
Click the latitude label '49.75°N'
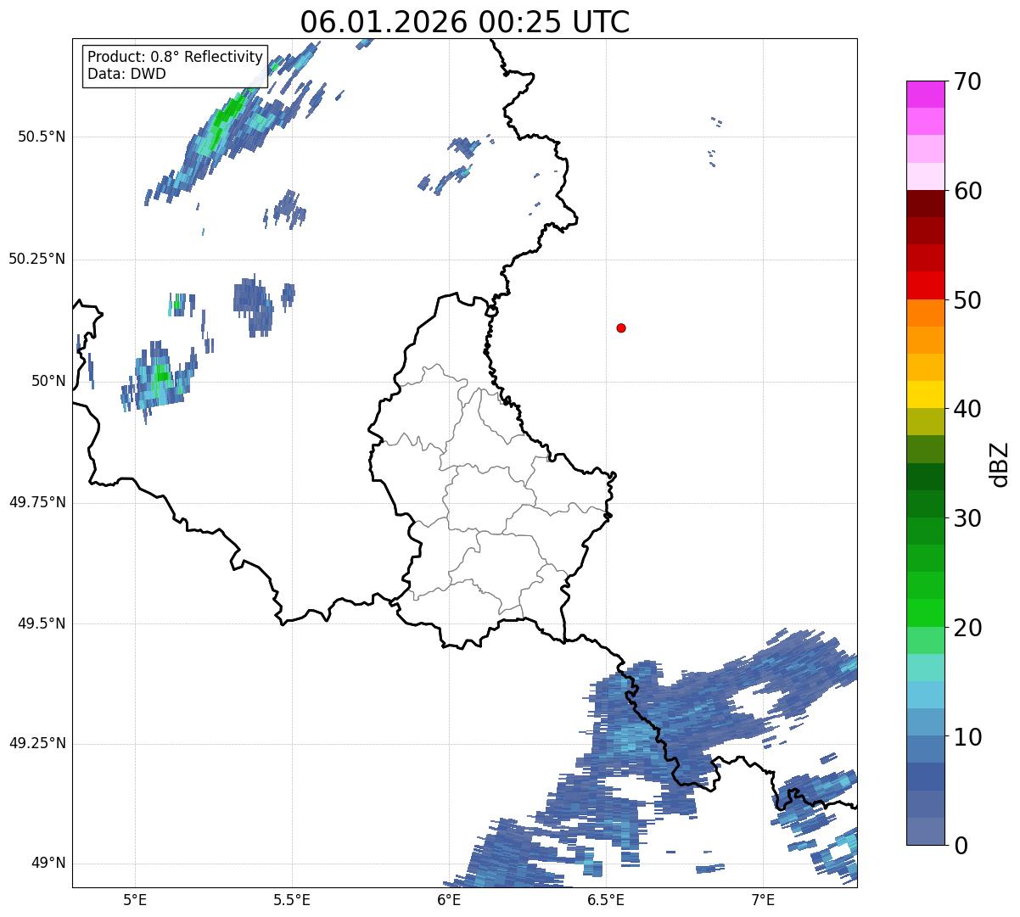36,502
